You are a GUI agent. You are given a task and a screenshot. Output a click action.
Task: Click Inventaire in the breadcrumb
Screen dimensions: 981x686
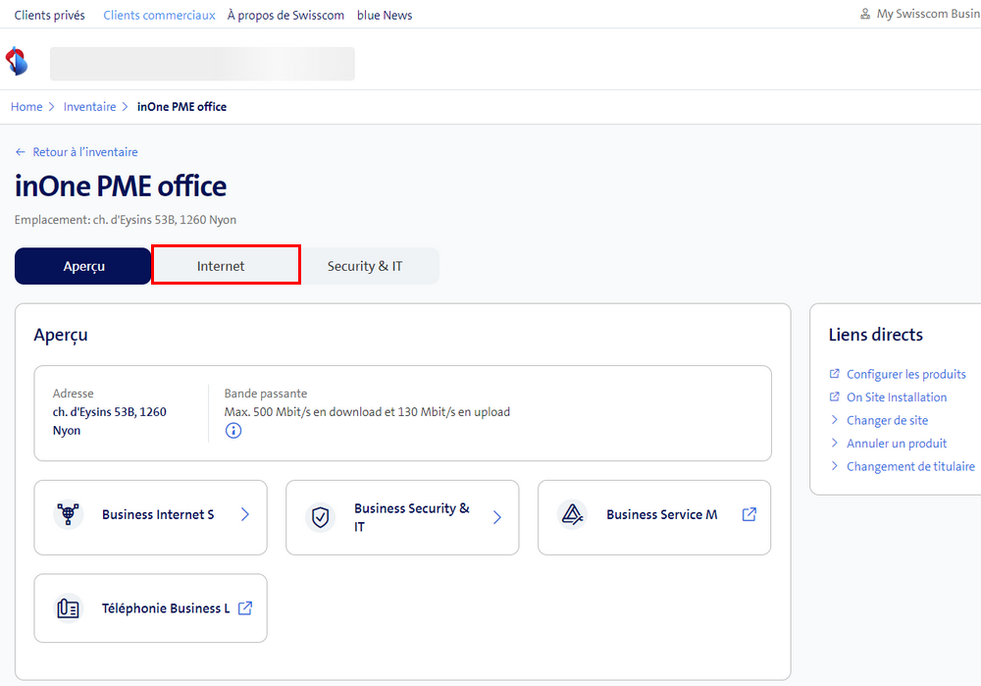(x=89, y=107)
